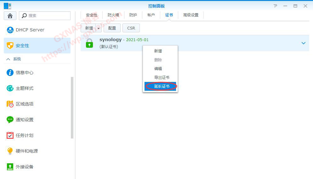Open the 新增 button dropdown arrow
313x179 pixels.
[x=99, y=28]
